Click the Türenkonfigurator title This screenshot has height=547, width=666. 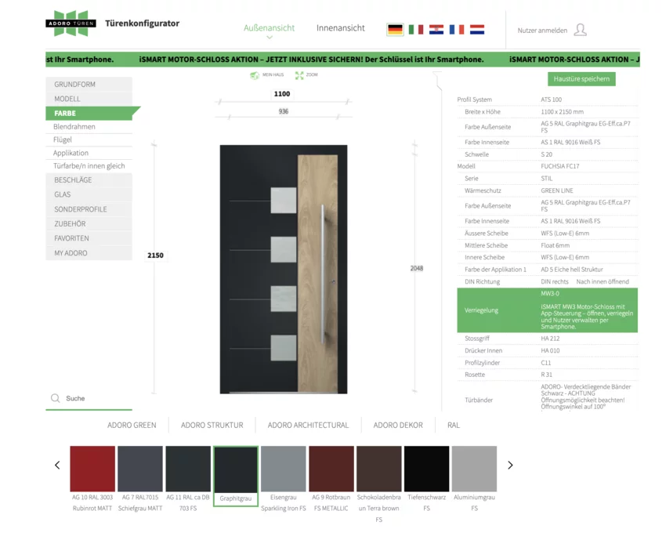[x=143, y=24]
